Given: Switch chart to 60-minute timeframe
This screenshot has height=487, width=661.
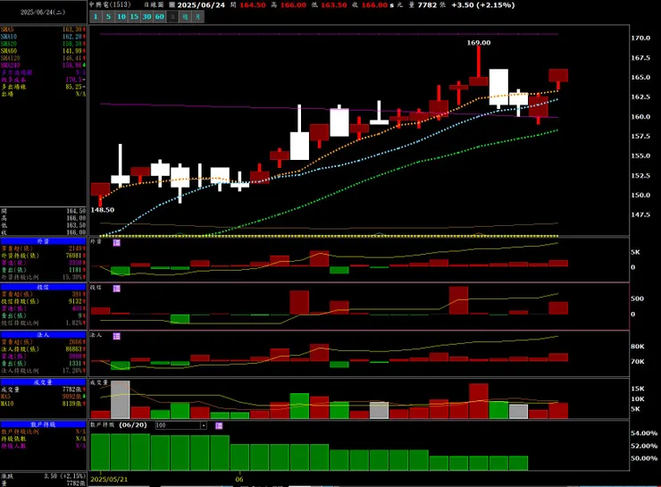Looking at the screenshot, I should point(159,17).
